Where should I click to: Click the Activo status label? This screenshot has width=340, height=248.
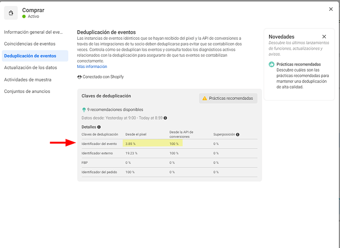pos(33,16)
